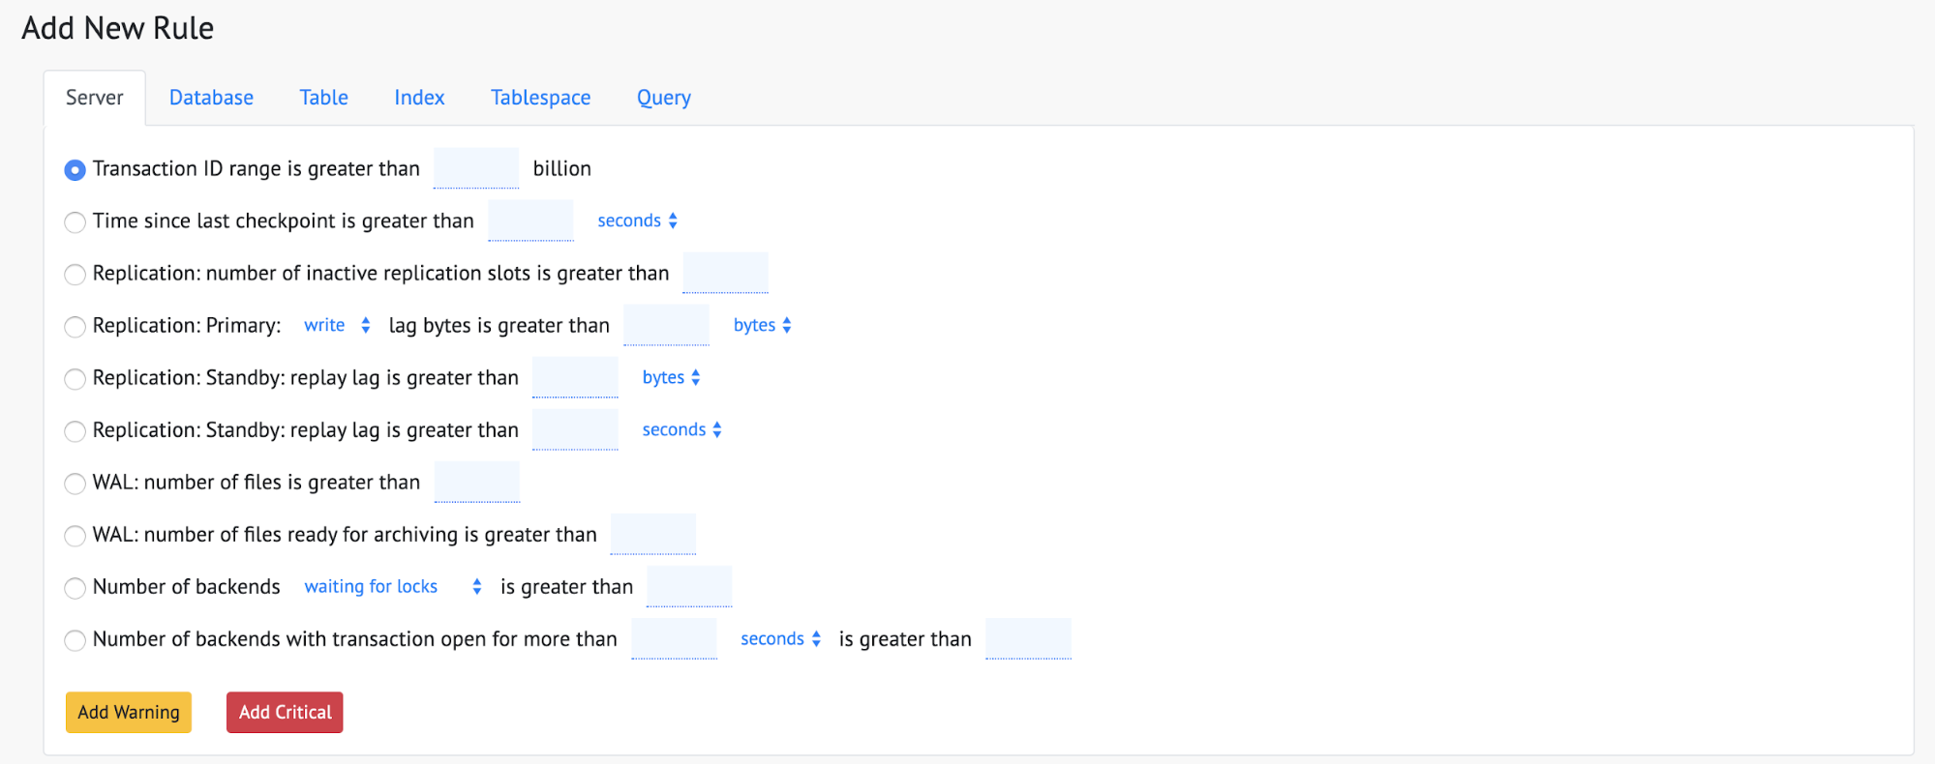Open bytes unit dropdown for Standby replay lag
The width and height of the screenshot is (1935, 765).
click(671, 377)
